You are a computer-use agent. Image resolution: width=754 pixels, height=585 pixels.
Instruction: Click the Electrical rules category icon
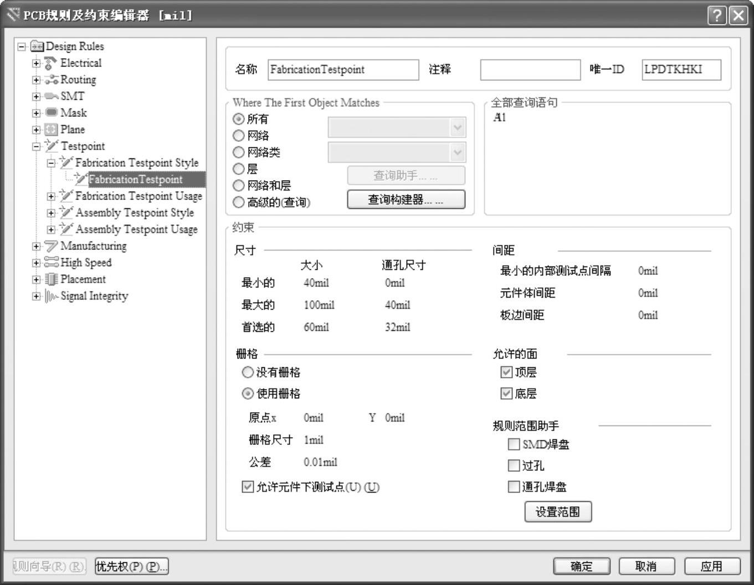click(51, 63)
